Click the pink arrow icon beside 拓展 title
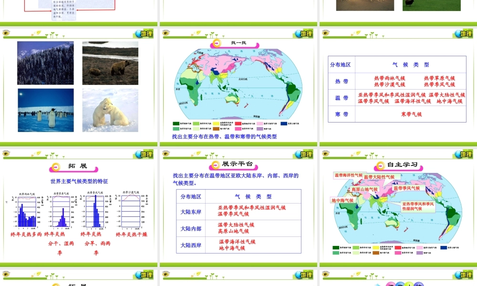 (x=56, y=167)
